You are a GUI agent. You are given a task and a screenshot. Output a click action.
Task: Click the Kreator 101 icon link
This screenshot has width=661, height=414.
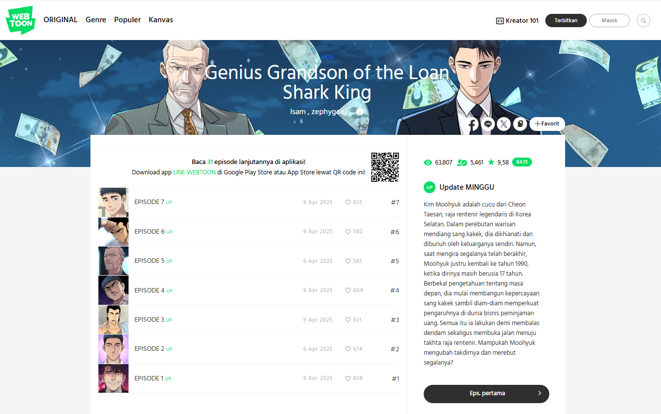click(517, 21)
